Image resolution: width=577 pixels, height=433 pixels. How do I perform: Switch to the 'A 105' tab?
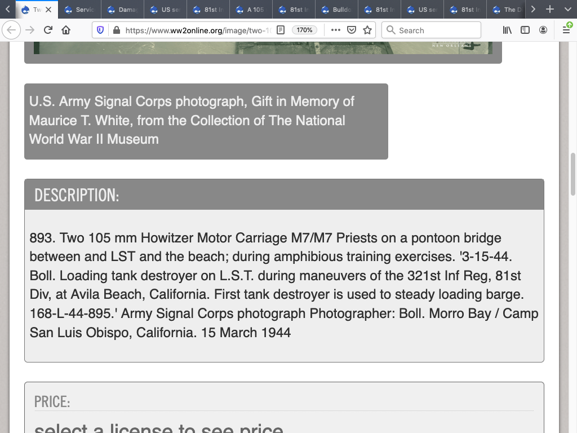pos(251,10)
